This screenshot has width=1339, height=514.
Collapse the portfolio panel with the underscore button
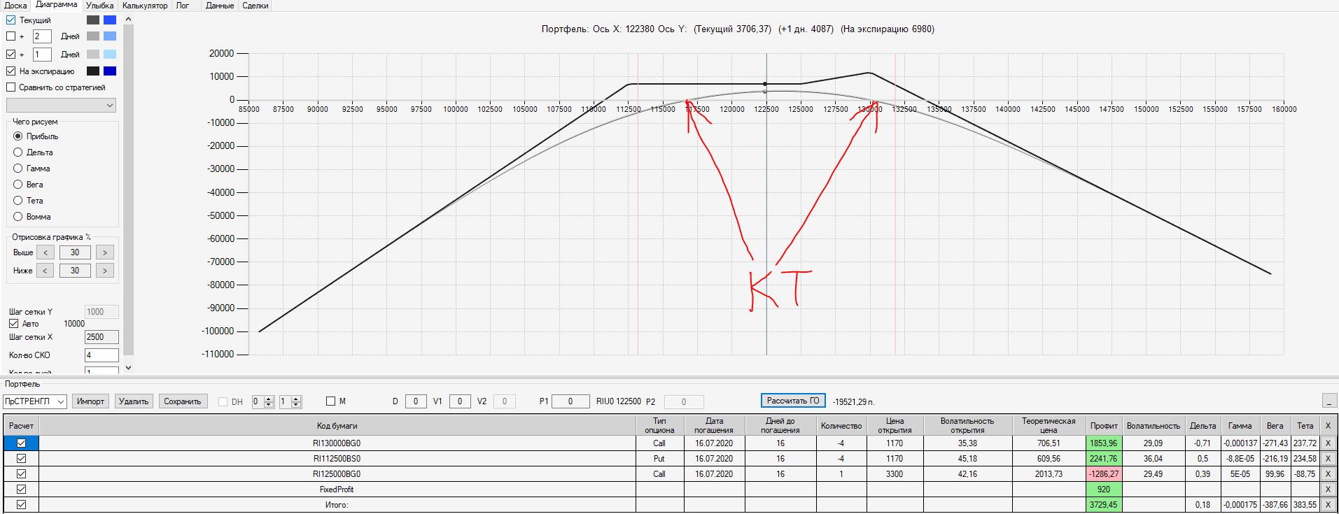(1330, 401)
